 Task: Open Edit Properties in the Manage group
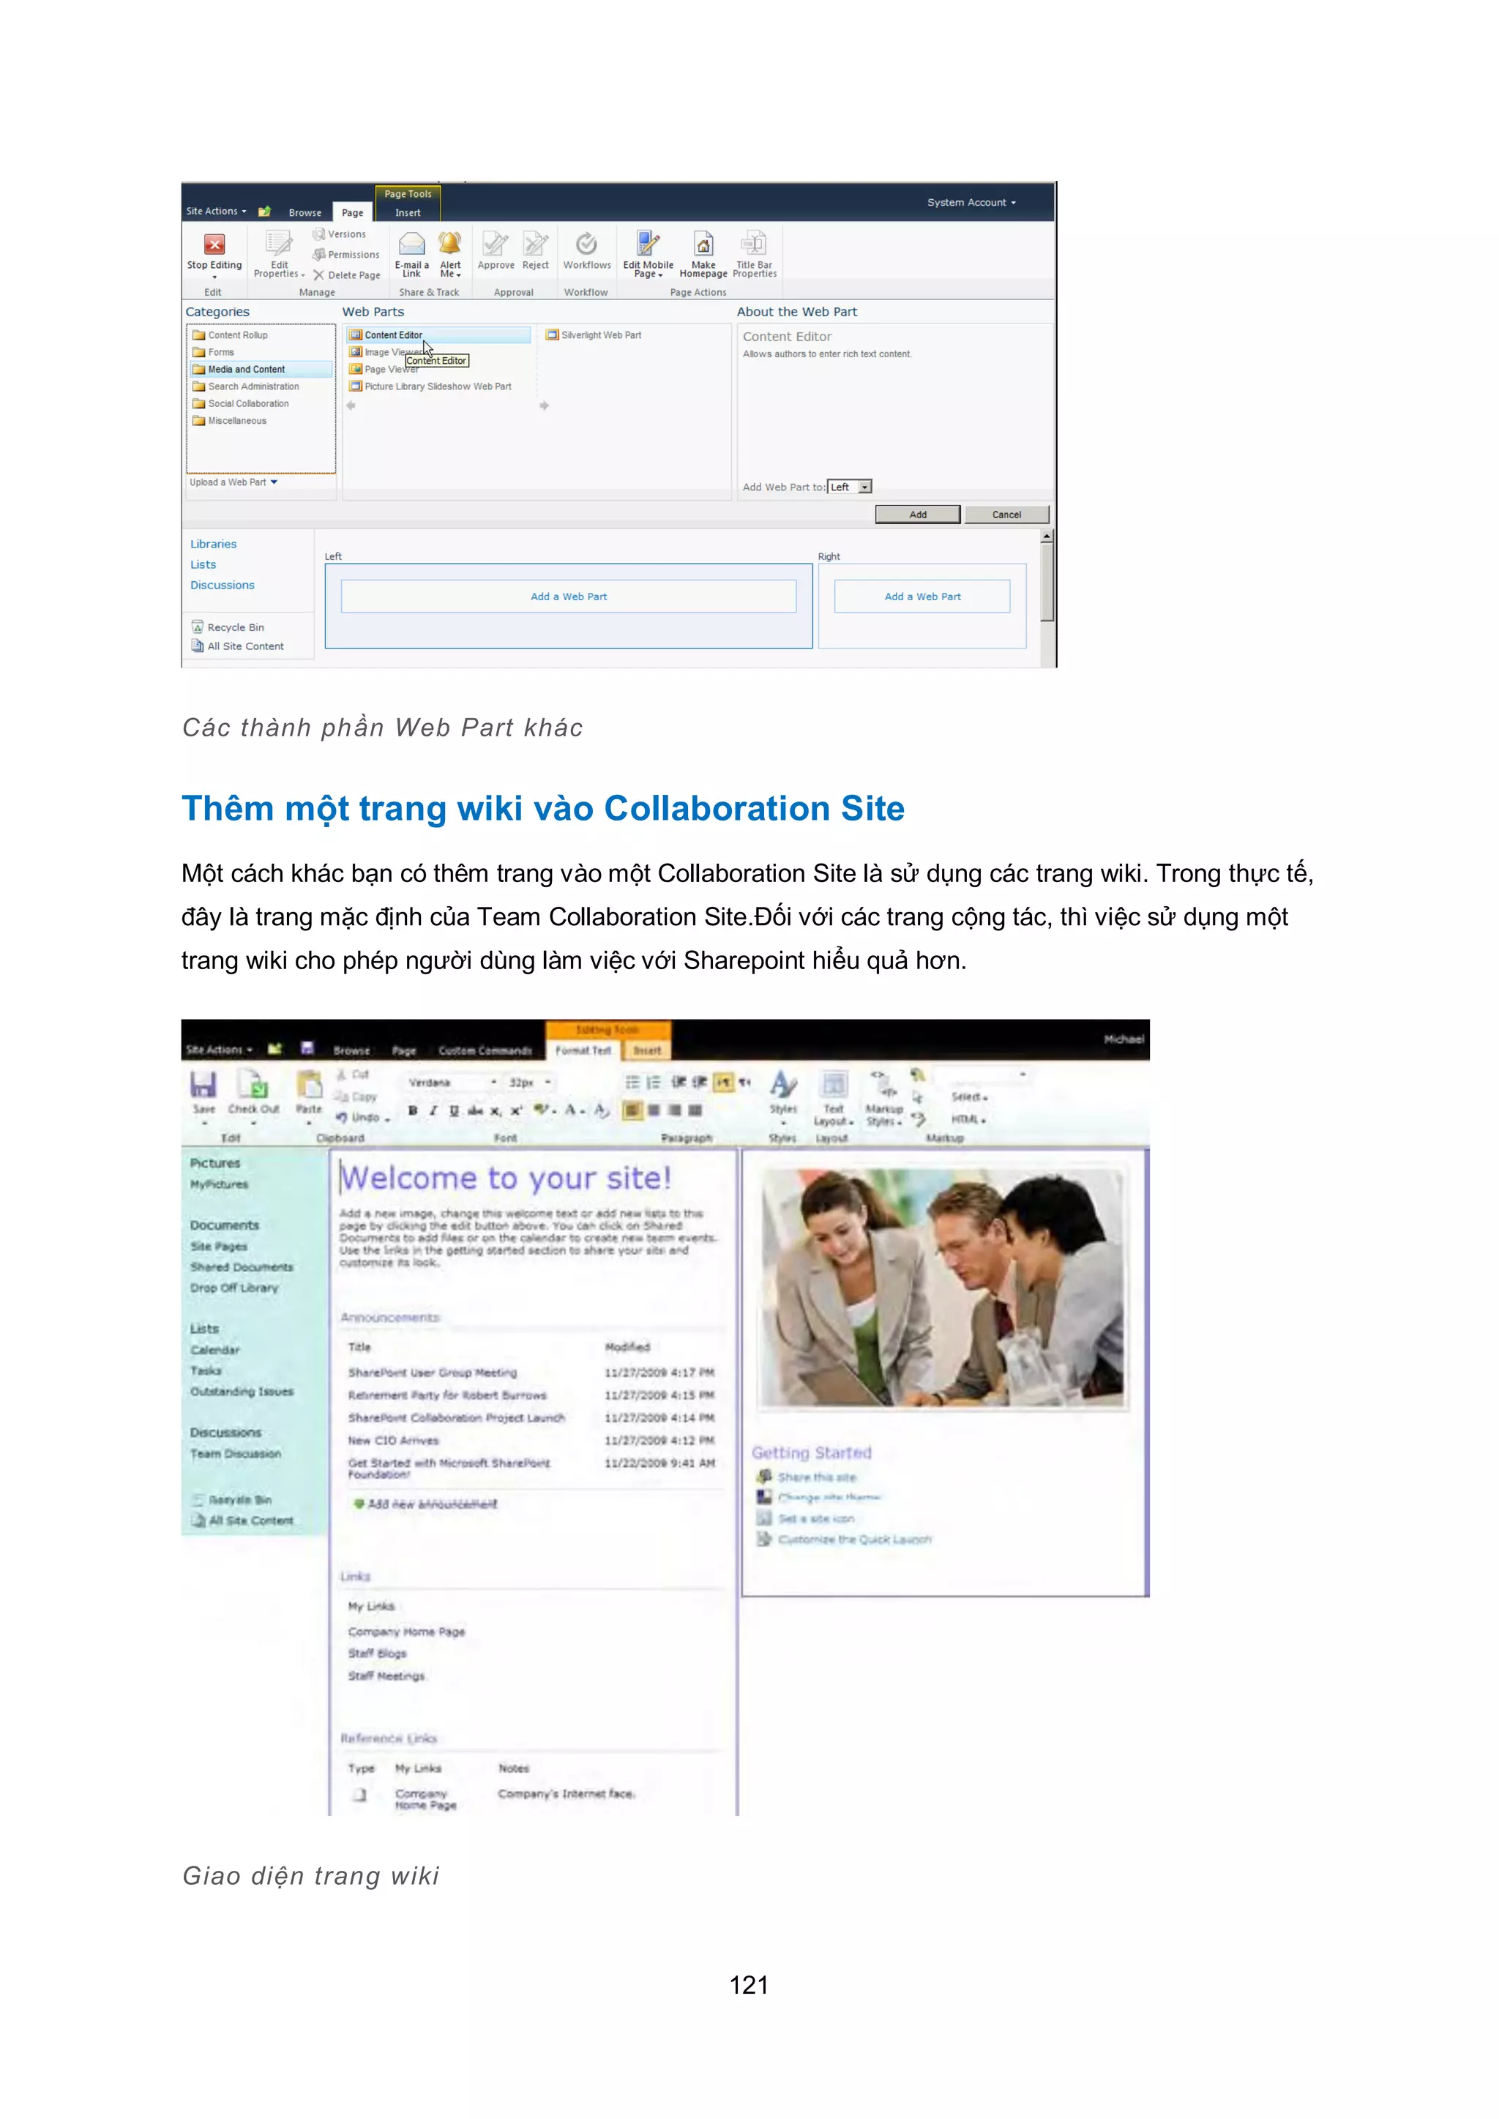279,255
